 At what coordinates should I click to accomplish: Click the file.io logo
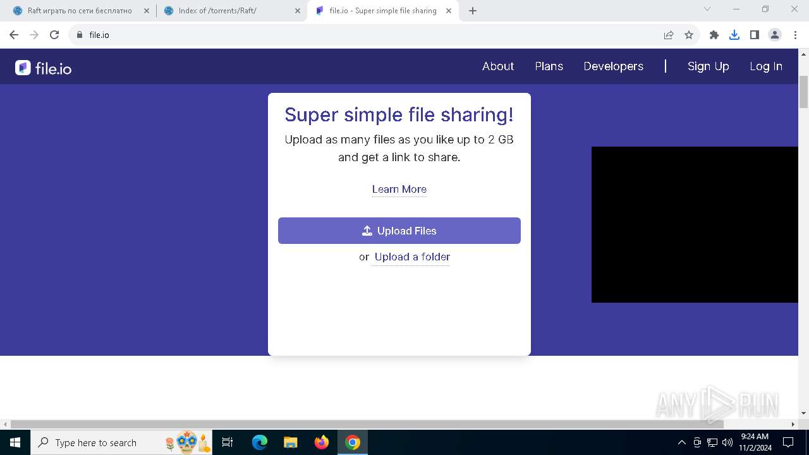click(x=44, y=68)
